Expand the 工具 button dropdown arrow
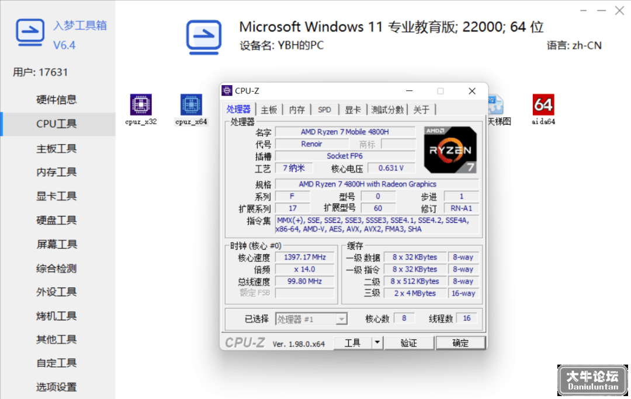Image resolution: width=631 pixels, height=399 pixels. (377, 343)
